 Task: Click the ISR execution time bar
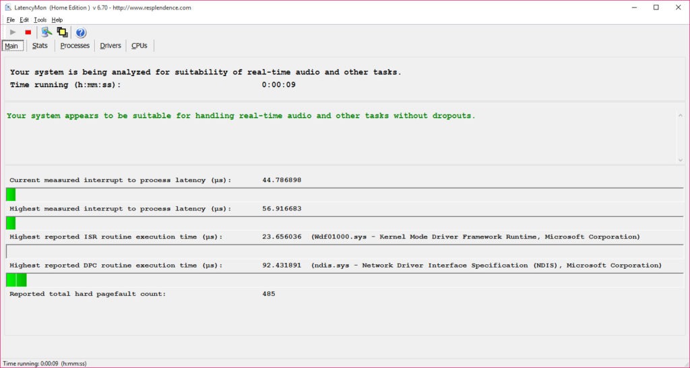pos(344,251)
